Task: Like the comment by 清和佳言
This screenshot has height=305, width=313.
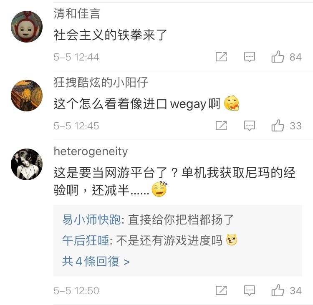Action: pos(278,57)
